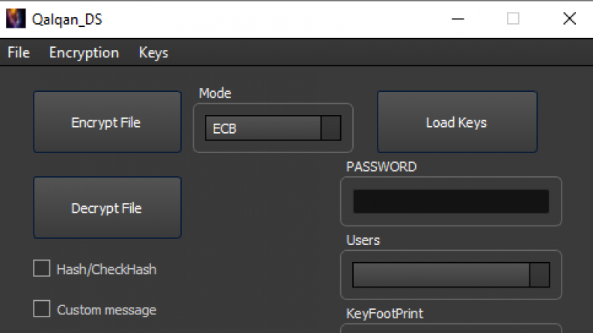Click the PASSWORD label text
Screen dimensions: 593x333
coord(381,167)
